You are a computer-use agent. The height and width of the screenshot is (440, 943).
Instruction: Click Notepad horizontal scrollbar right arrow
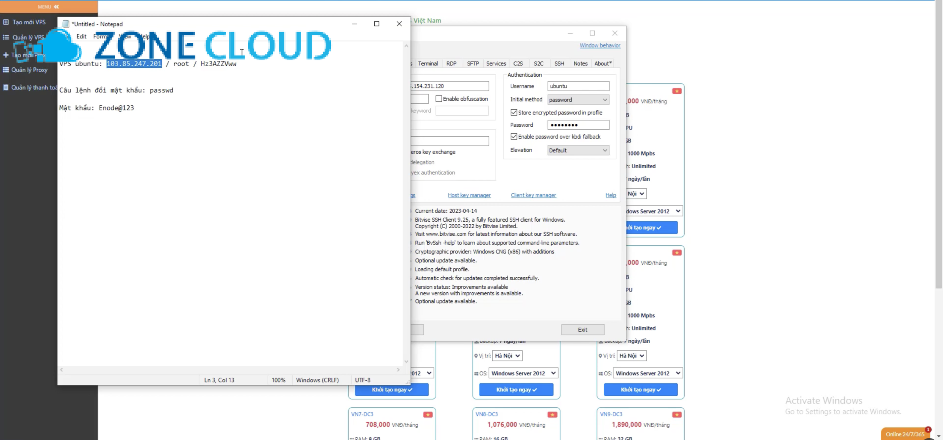[x=398, y=370]
